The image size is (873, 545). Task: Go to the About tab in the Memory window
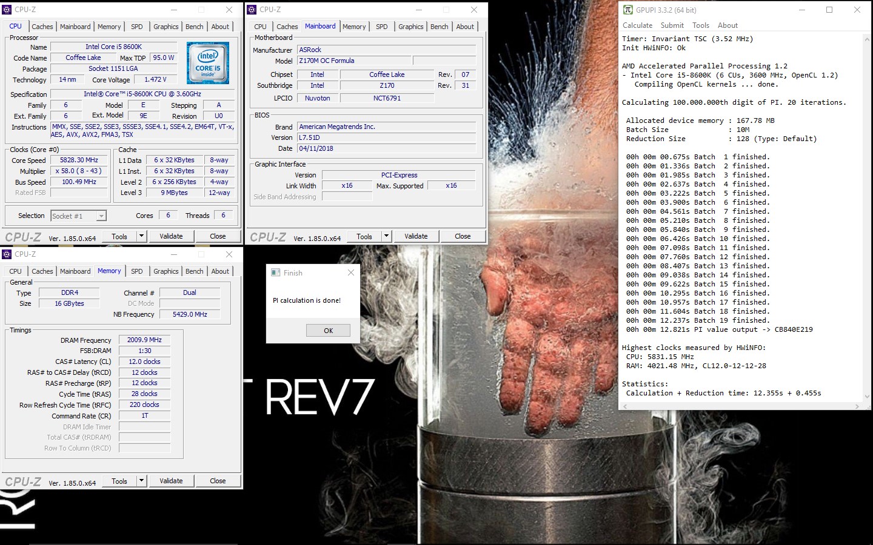220,271
